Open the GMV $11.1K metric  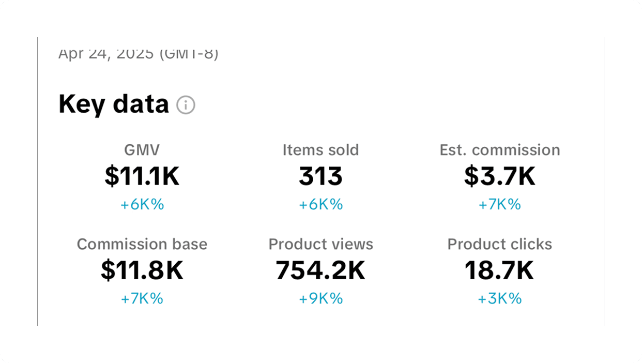pyautogui.click(x=142, y=177)
